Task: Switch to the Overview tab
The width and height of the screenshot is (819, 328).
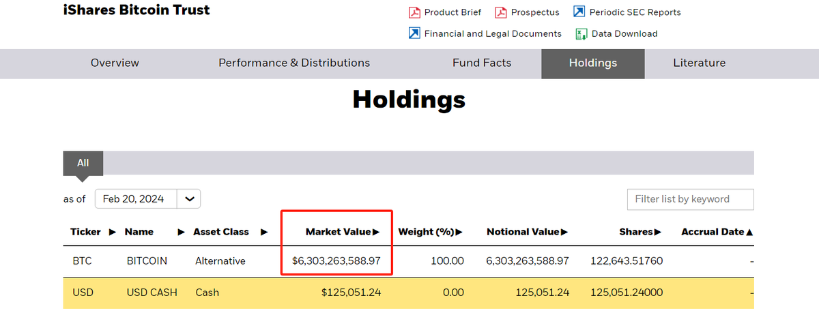Action: 115,63
